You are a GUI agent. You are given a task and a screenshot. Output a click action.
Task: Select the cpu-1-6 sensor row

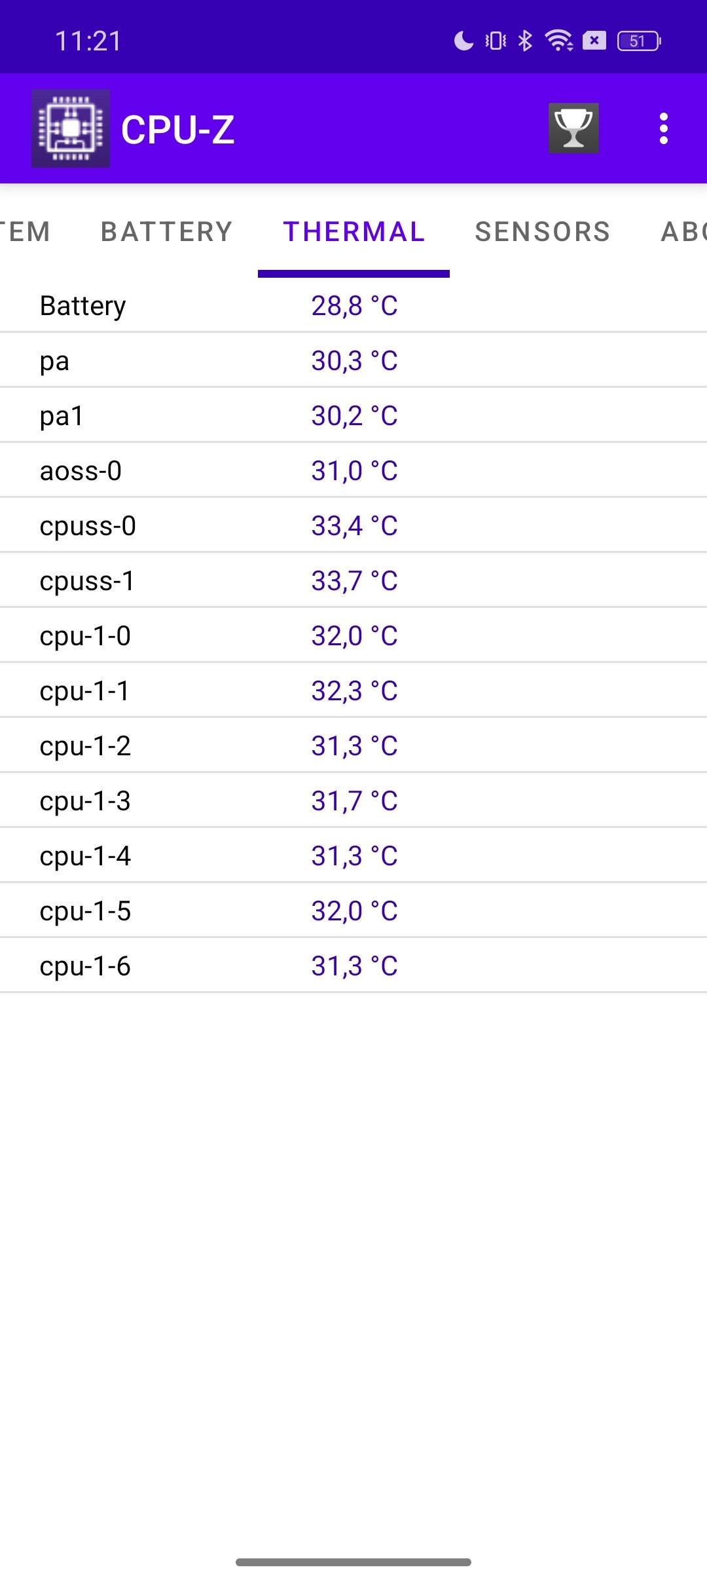[x=353, y=966]
